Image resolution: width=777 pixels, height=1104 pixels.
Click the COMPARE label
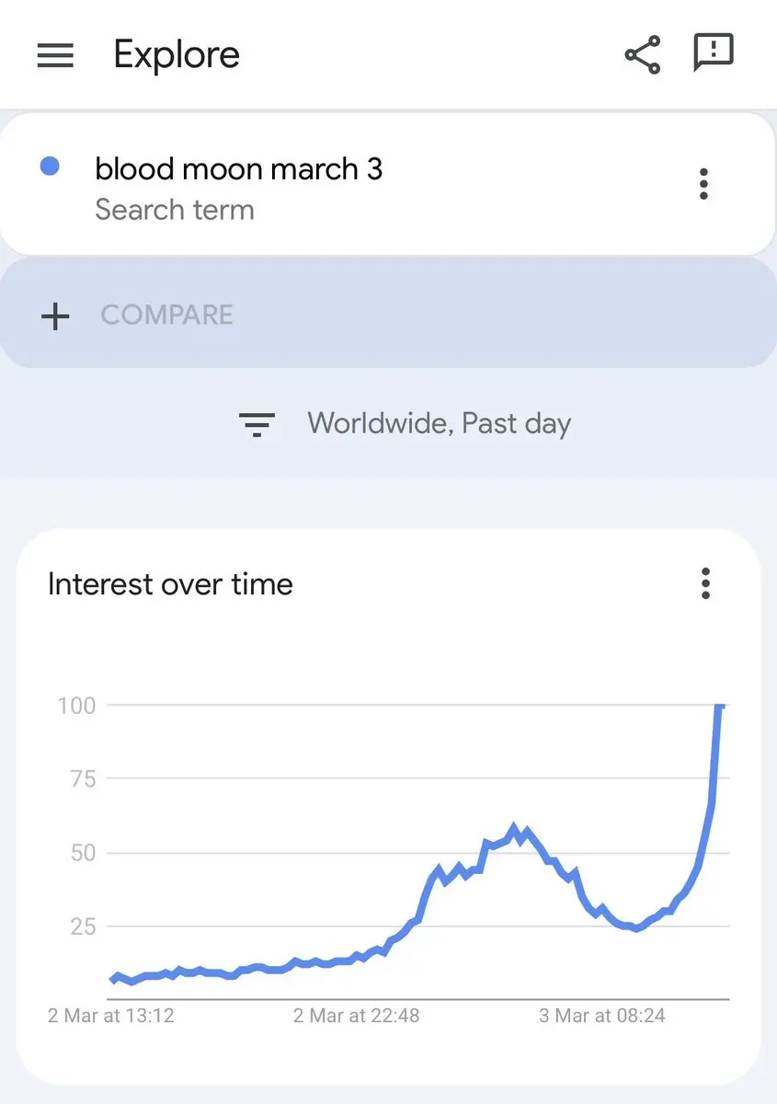click(166, 316)
